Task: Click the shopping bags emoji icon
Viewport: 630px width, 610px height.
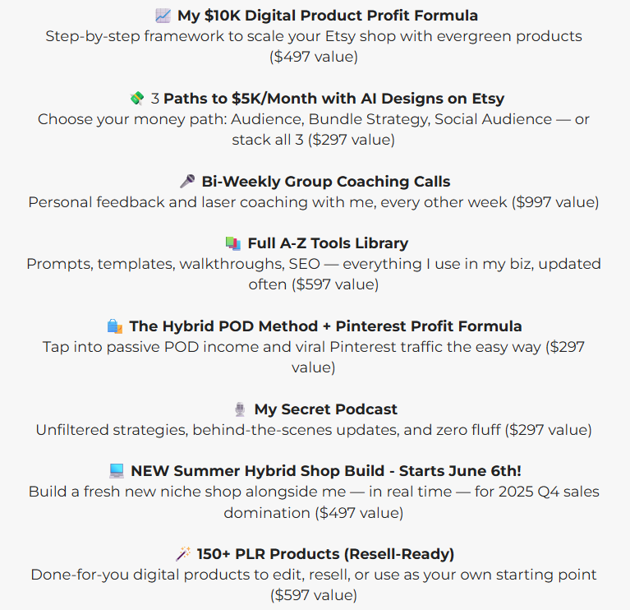Action: click(115, 326)
